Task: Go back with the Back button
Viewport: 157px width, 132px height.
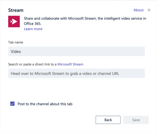Action: pyautogui.click(x=108, y=120)
